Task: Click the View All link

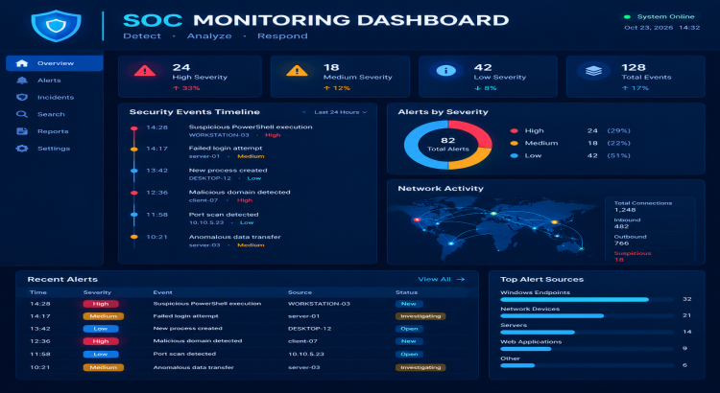Action: coord(442,279)
